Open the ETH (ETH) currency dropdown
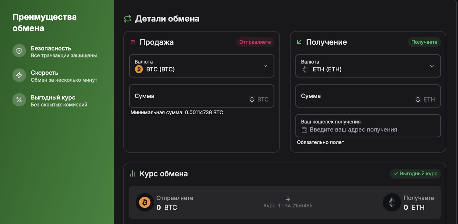 368,66
